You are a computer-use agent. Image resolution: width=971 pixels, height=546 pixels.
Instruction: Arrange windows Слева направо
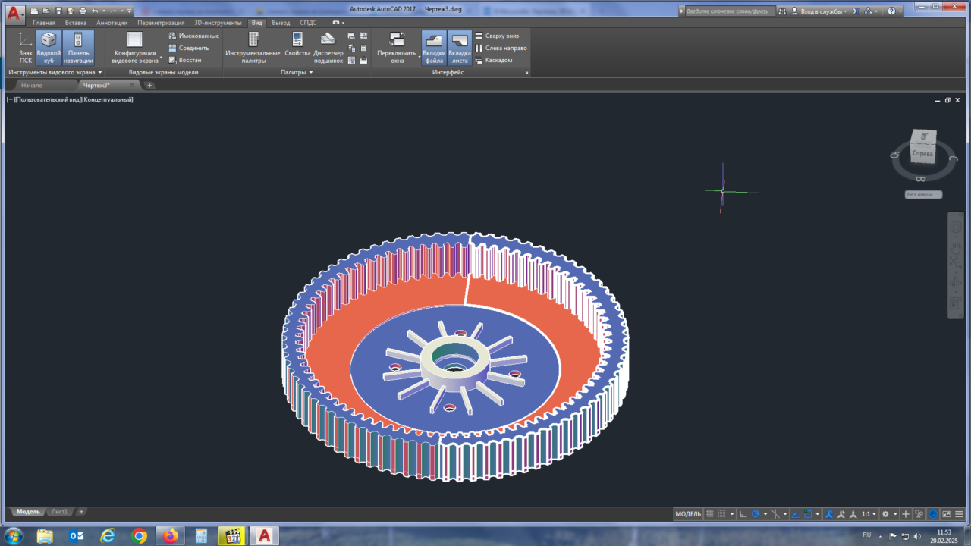[501, 48]
